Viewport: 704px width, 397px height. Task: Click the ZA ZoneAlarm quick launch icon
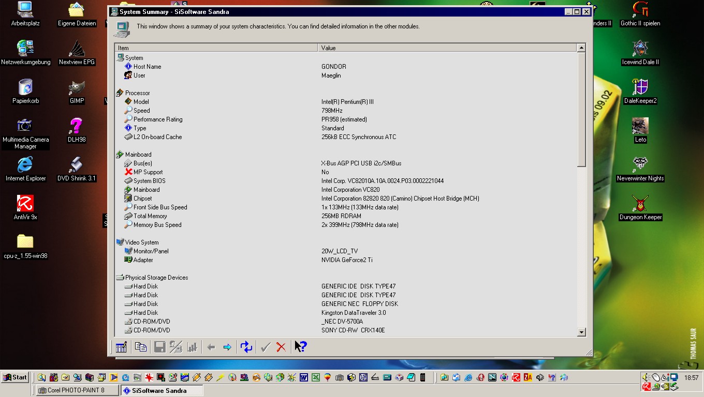tap(527, 377)
